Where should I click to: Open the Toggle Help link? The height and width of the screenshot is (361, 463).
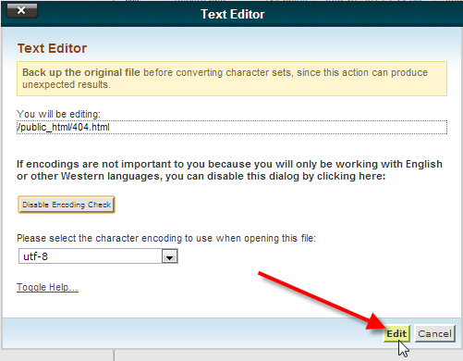tap(47, 287)
